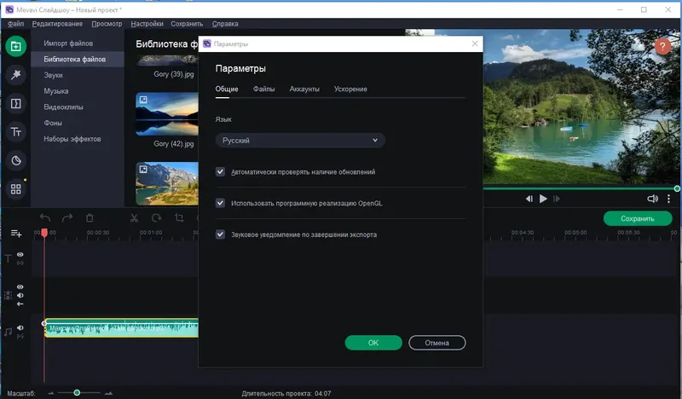Open the Редактирование menu
The width and height of the screenshot is (682, 399).
(x=57, y=24)
